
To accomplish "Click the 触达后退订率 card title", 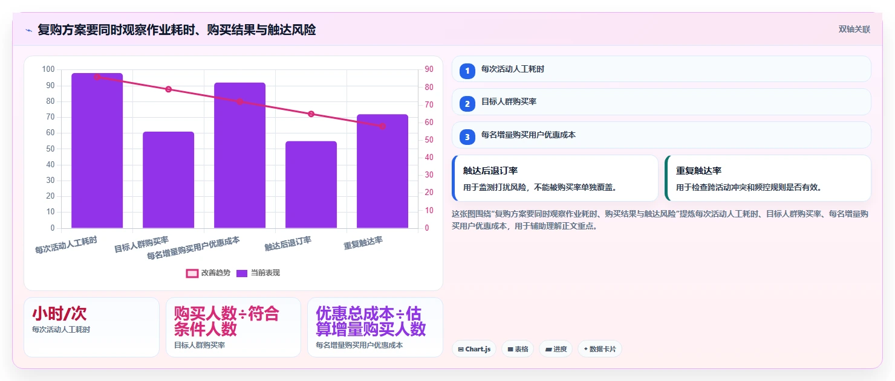I will pyautogui.click(x=490, y=171).
